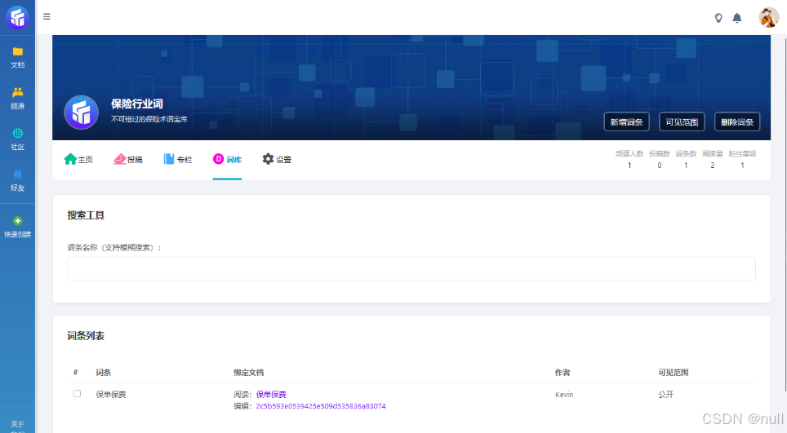This screenshot has width=787, height=433.
Task: Open the notification bell
Action: [737, 18]
